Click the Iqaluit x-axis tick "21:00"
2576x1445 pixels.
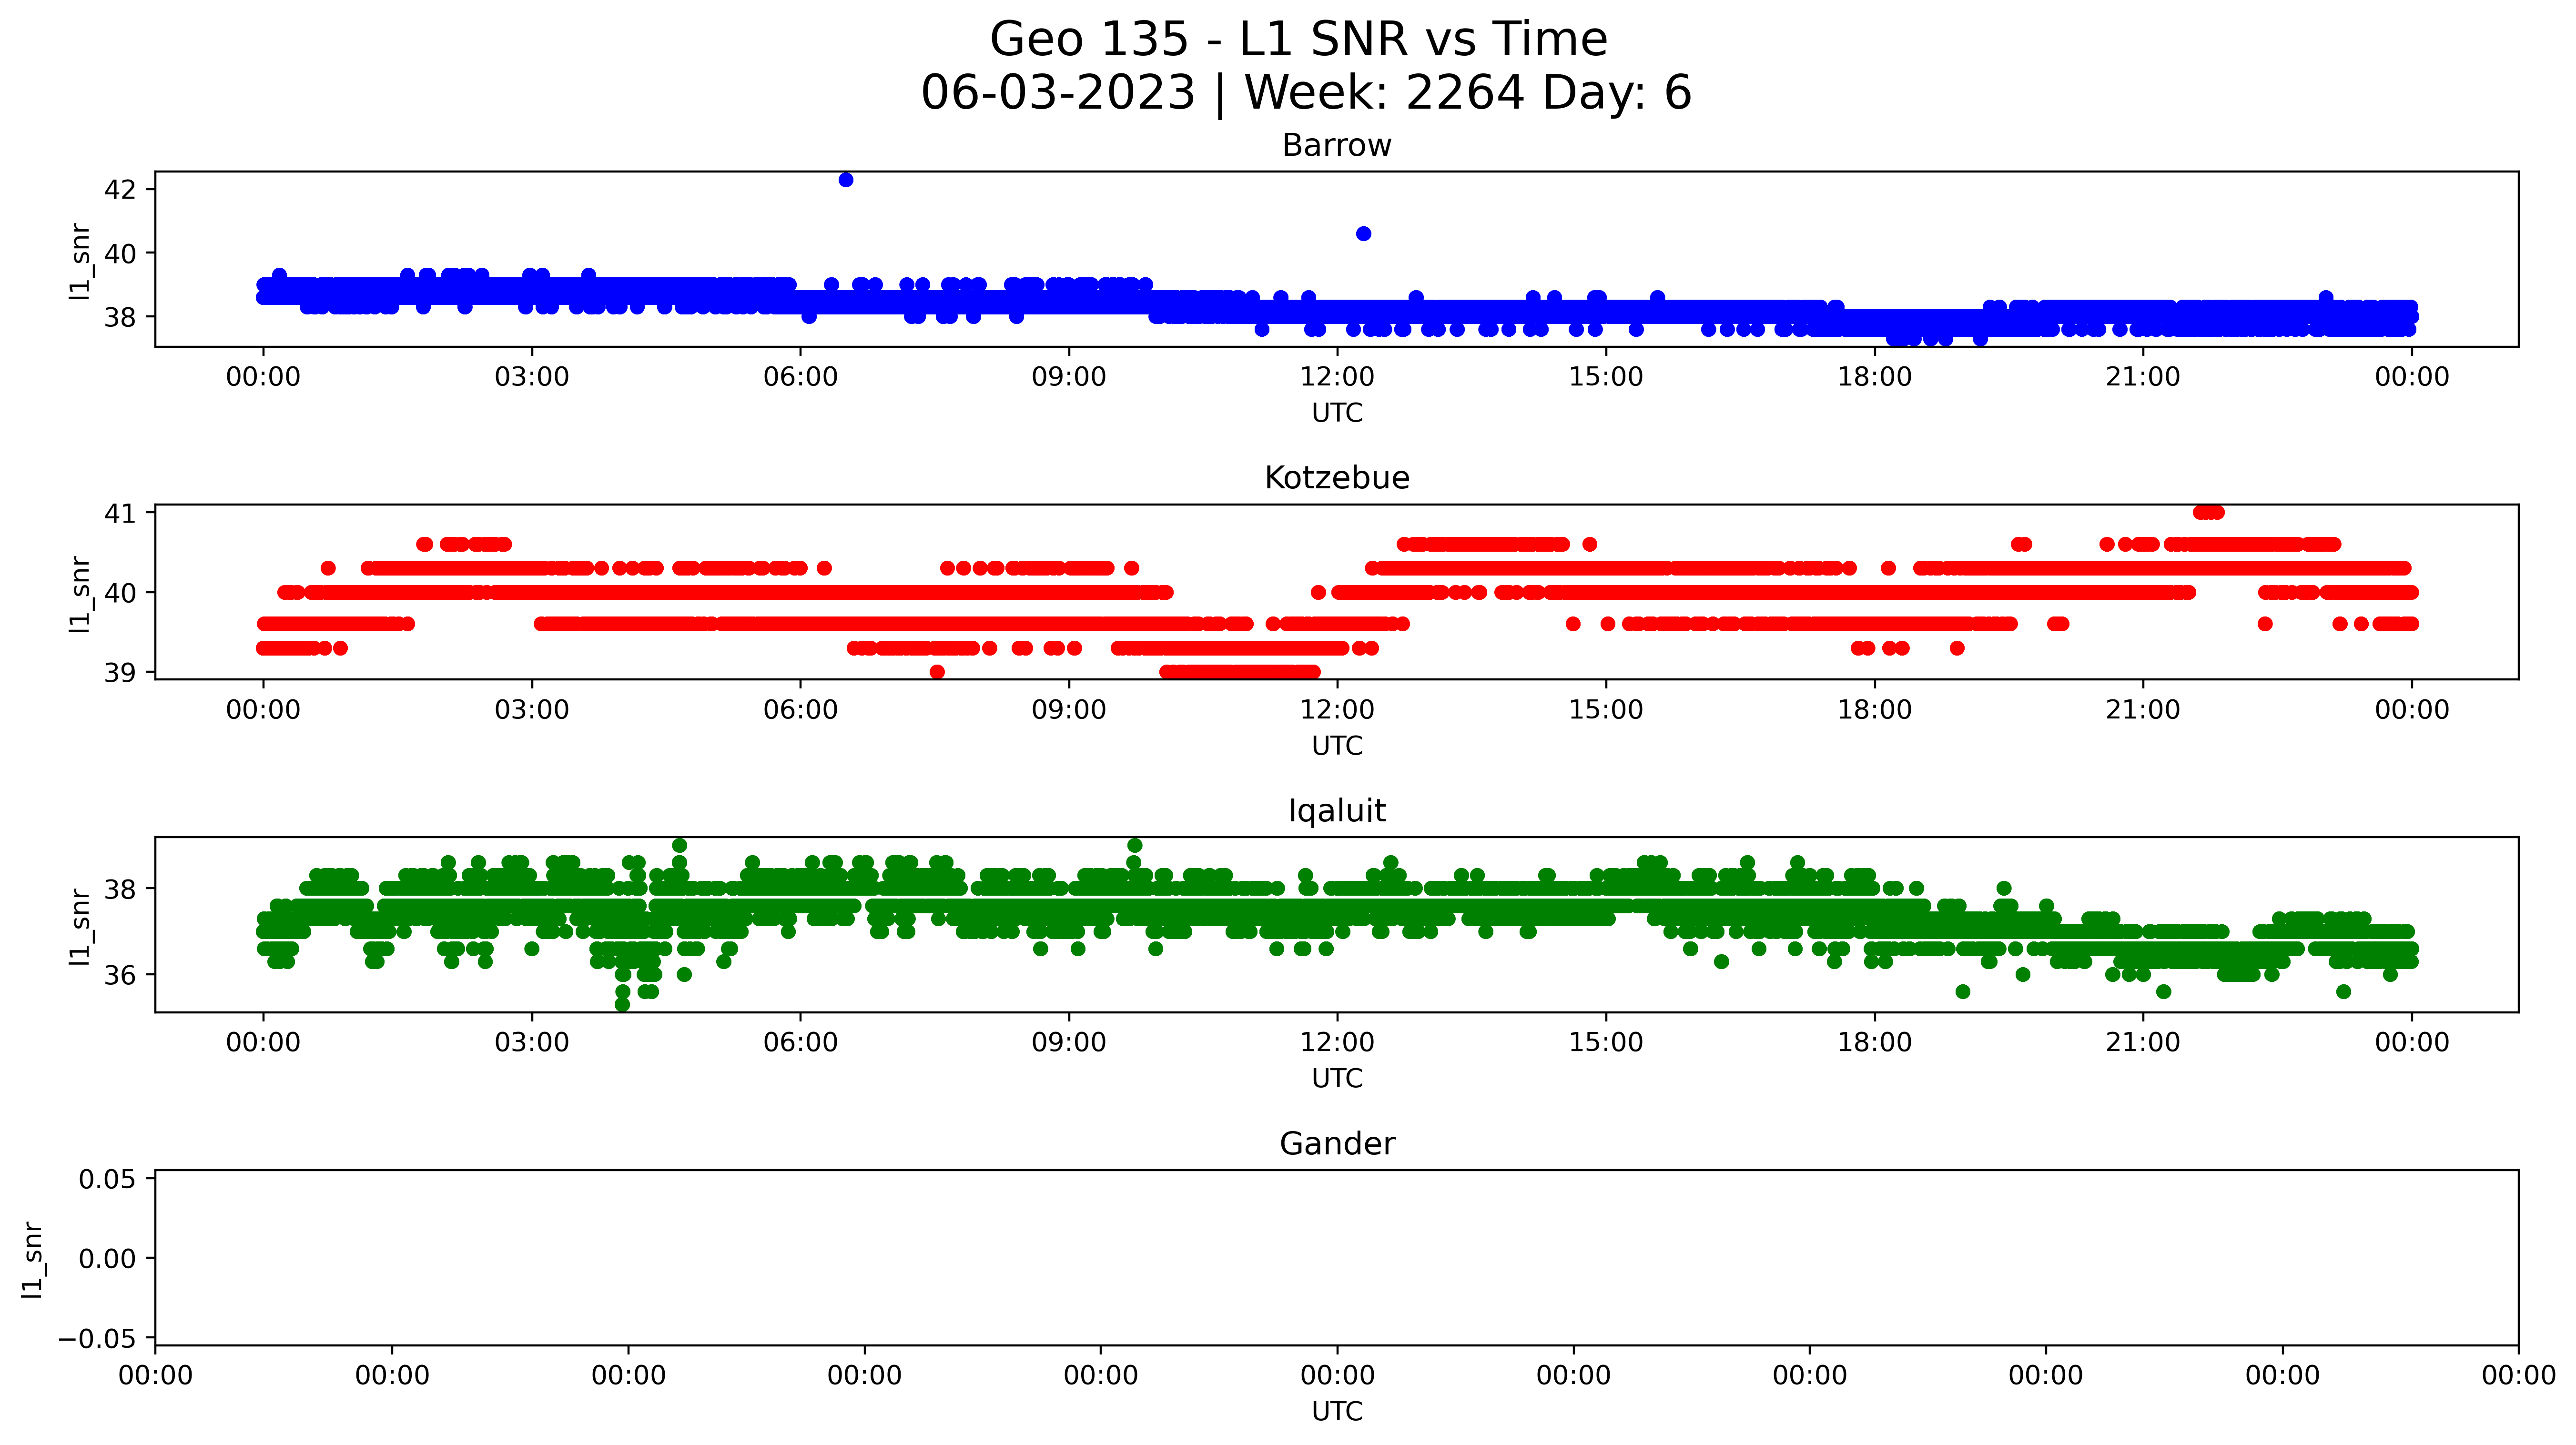(2143, 1042)
